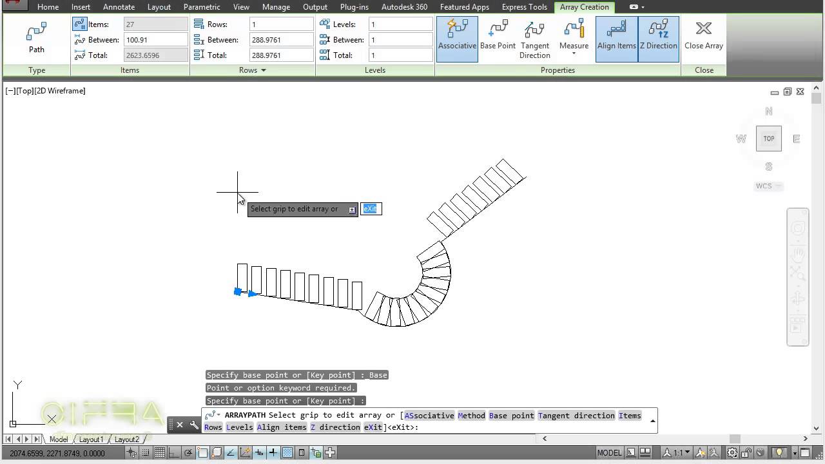
Task: Click the Workspace Switching gear icon
Action: [x=732, y=452]
